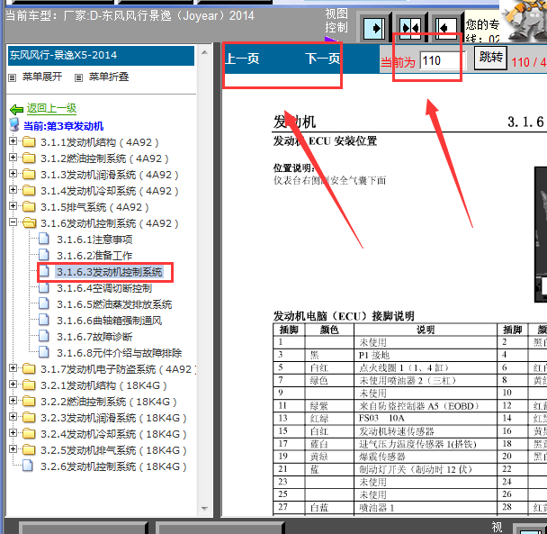Open 3.1.6.5燃油蒸发排放系统 page

(x=114, y=304)
